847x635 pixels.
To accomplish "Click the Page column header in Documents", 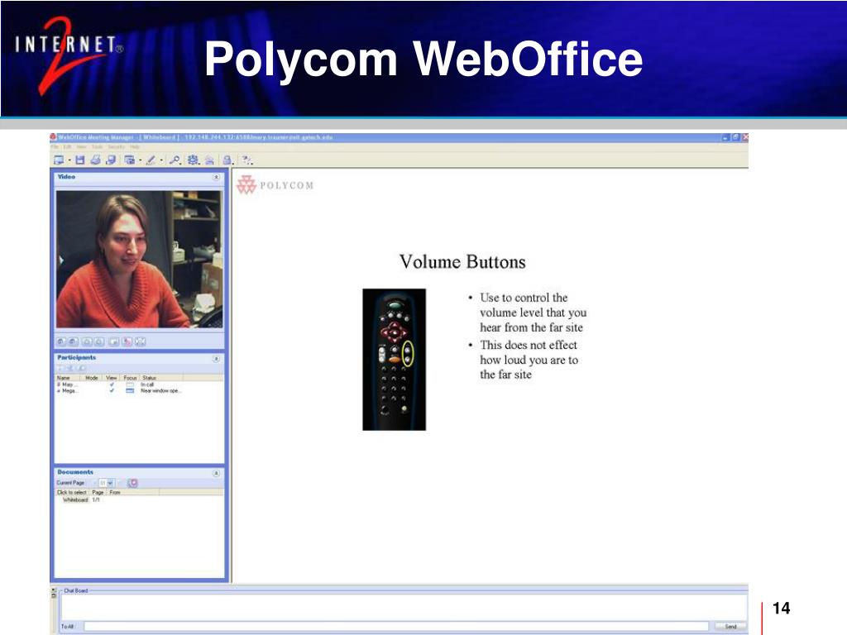I will [x=98, y=492].
